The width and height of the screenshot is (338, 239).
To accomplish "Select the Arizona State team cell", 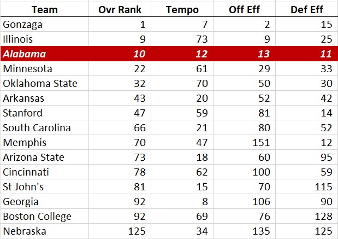I will click(x=45, y=157).
